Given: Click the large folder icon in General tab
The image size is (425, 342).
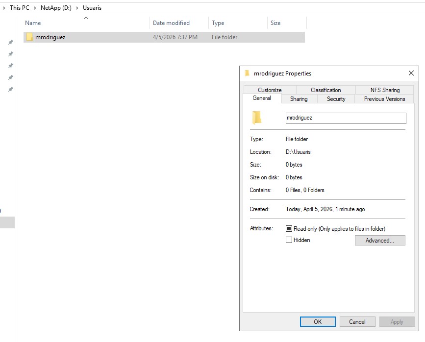Looking at the screenshot, I should (257, 118).
